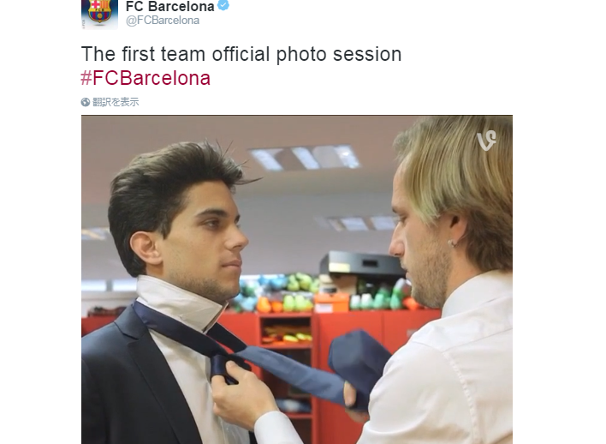The image size is (606, 444).
Task: Click the navy tie knot in the video
Action: (223, 363)
